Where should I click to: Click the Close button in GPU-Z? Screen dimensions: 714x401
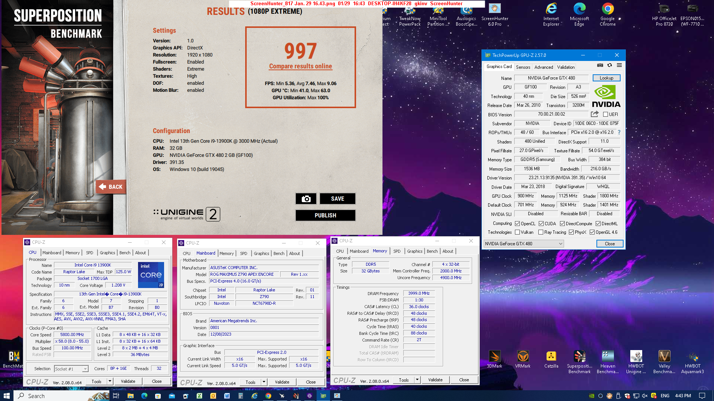click(x=610, y=244)
